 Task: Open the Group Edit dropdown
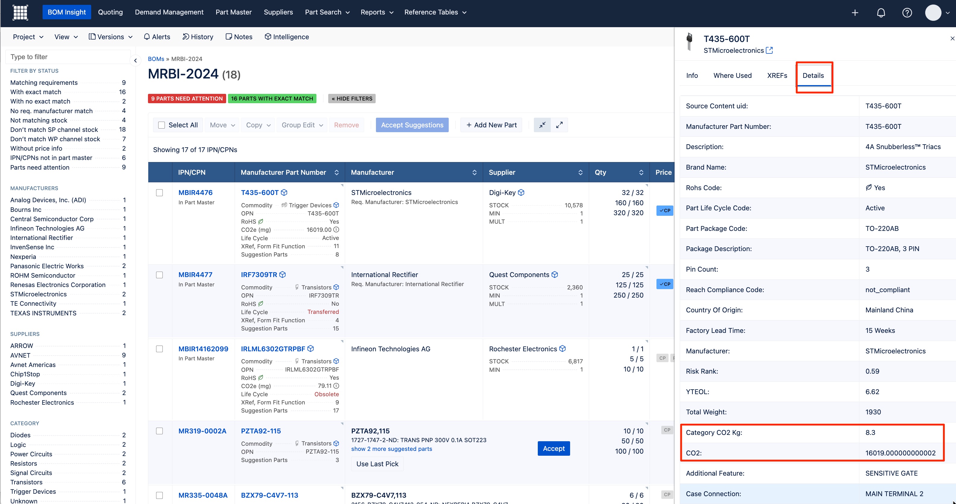click(302, 125)
